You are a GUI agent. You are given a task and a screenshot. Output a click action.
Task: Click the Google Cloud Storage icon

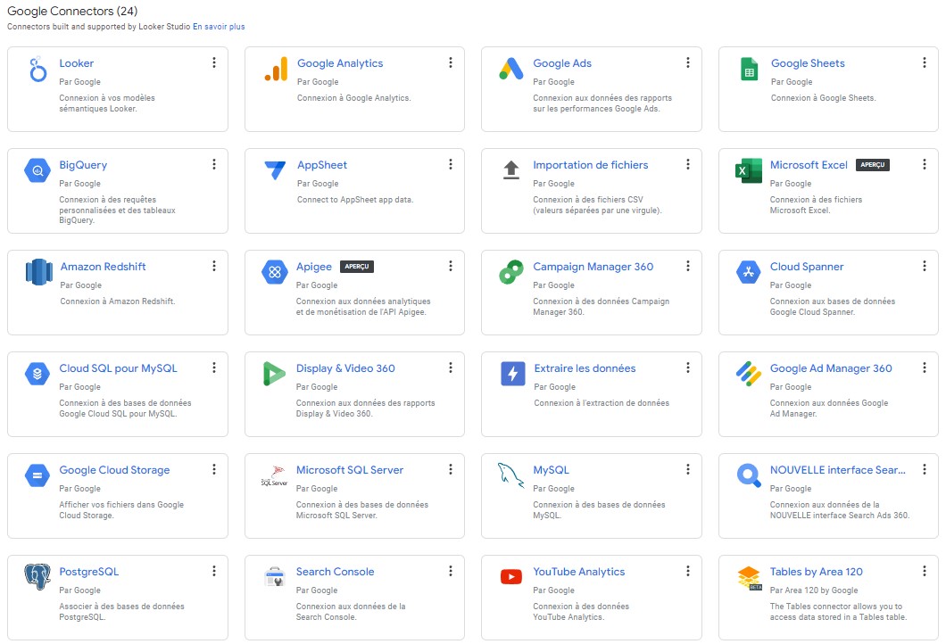37,475
